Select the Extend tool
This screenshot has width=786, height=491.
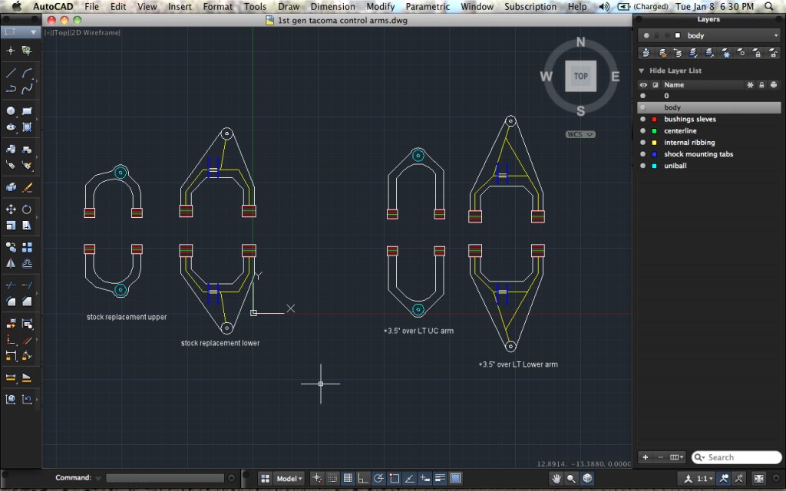click(27, 285)
